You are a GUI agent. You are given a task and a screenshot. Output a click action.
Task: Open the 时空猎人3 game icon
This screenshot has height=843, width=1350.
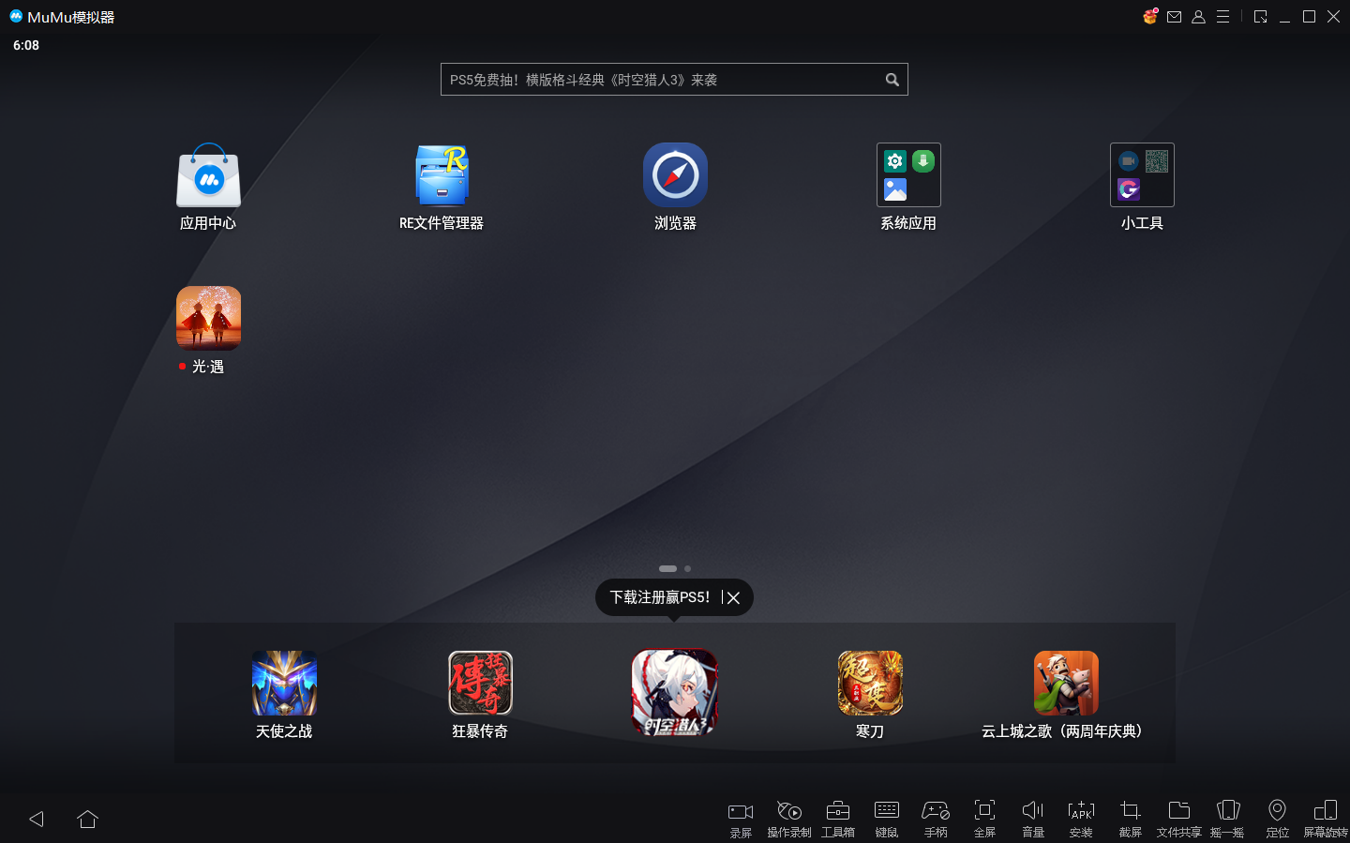click(675, 692)
